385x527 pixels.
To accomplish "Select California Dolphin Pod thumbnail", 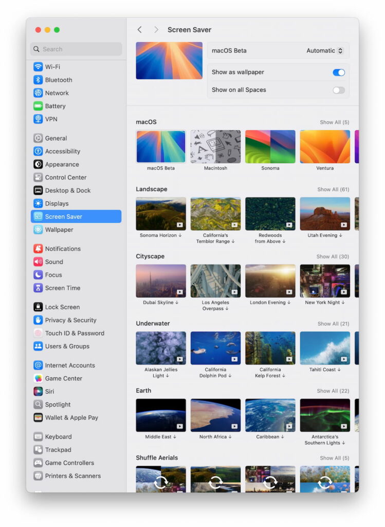I will tap(215, 348).
